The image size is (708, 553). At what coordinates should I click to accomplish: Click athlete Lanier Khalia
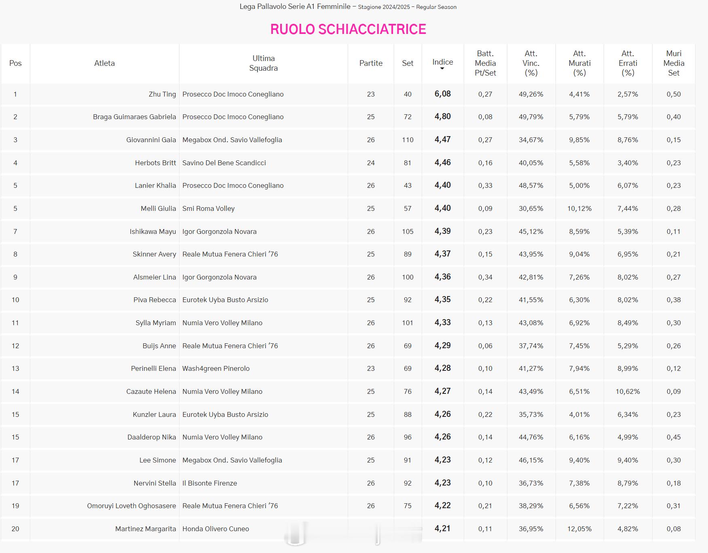pyautogui.click(x=155, y=185)
